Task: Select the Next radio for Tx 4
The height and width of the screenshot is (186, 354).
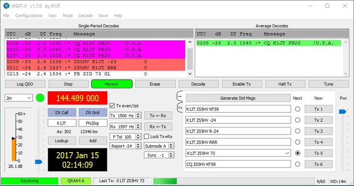Action: [x=297, y=142]
